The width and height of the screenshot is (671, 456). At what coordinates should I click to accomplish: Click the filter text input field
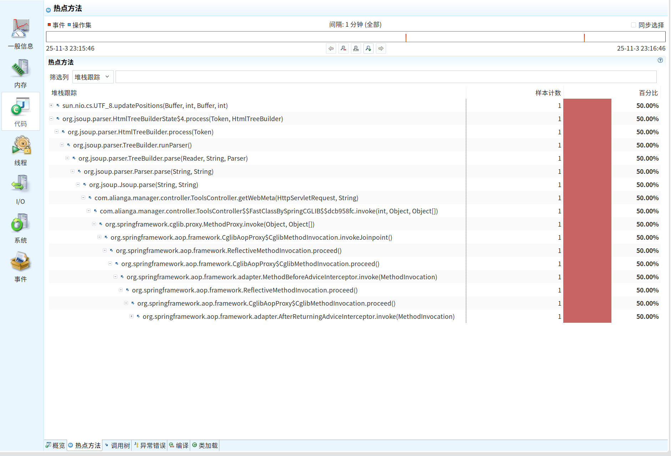(386, 77)
